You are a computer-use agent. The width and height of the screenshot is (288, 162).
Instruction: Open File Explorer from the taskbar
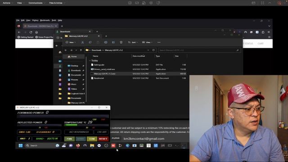point(92,145)
